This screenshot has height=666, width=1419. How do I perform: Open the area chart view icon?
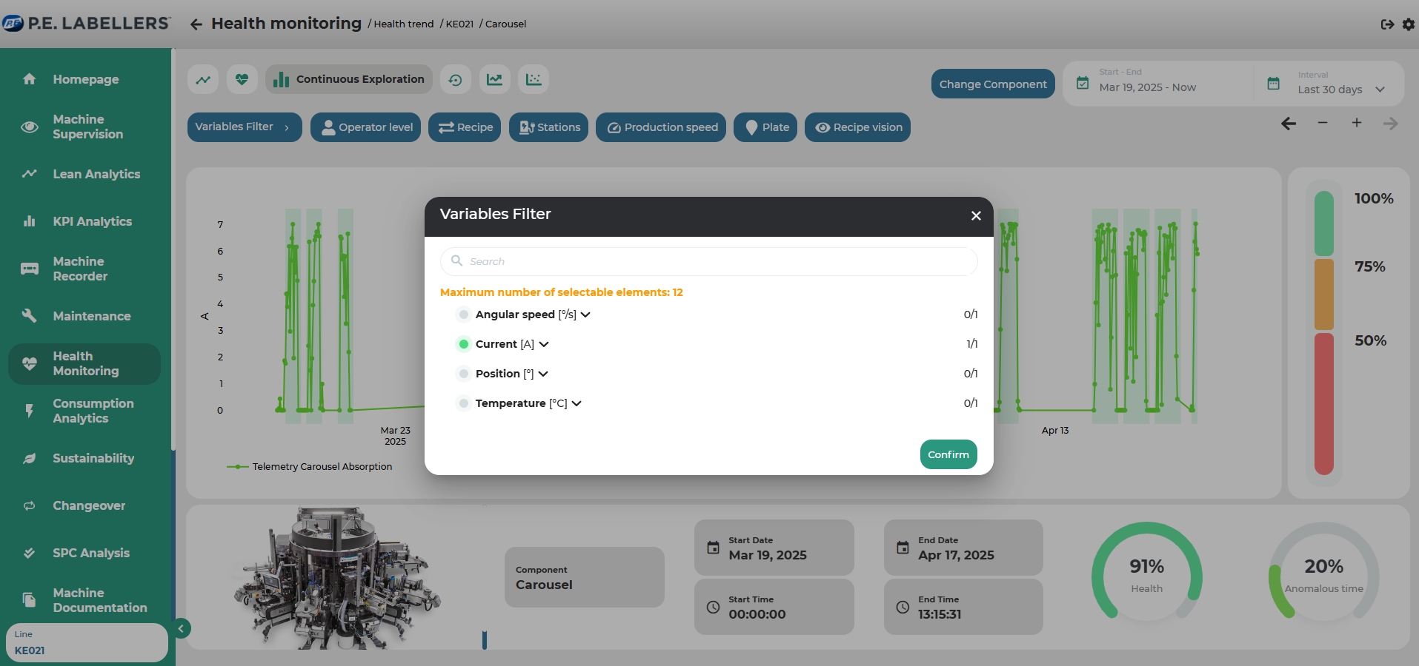pos(494,80)
